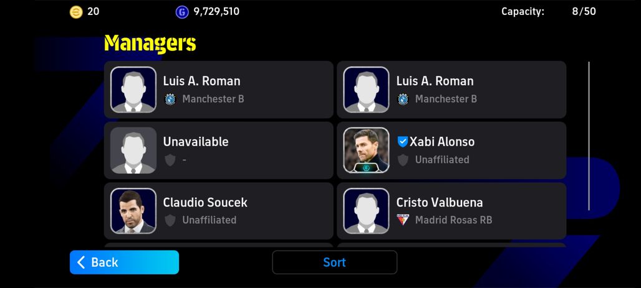The height and width of the screenshot is (288, 641).
Task: Click the Capacity 8/50 indicator
Action: (x=549, y=11)
